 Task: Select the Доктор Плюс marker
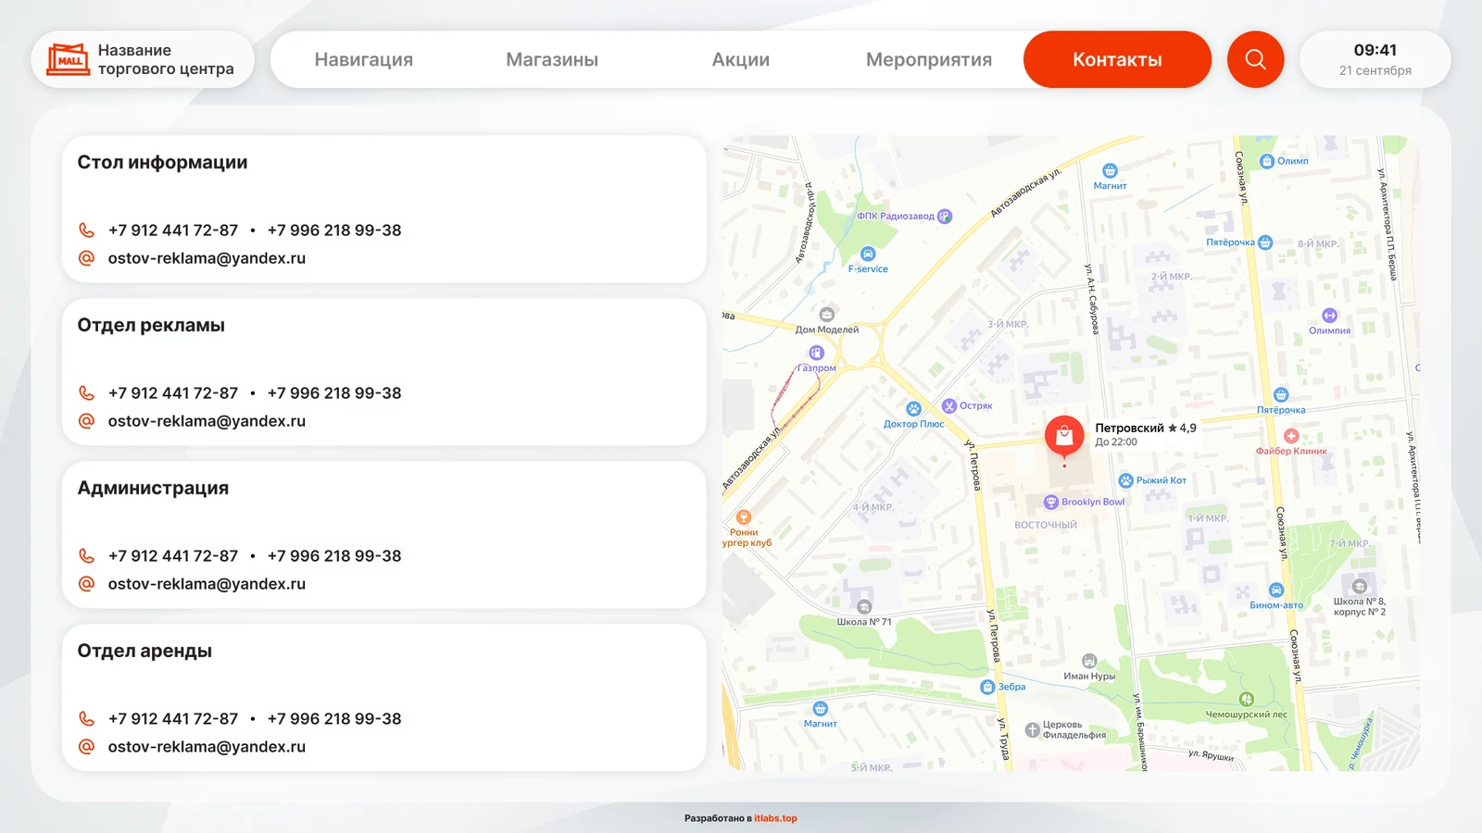tap(914, 409)
